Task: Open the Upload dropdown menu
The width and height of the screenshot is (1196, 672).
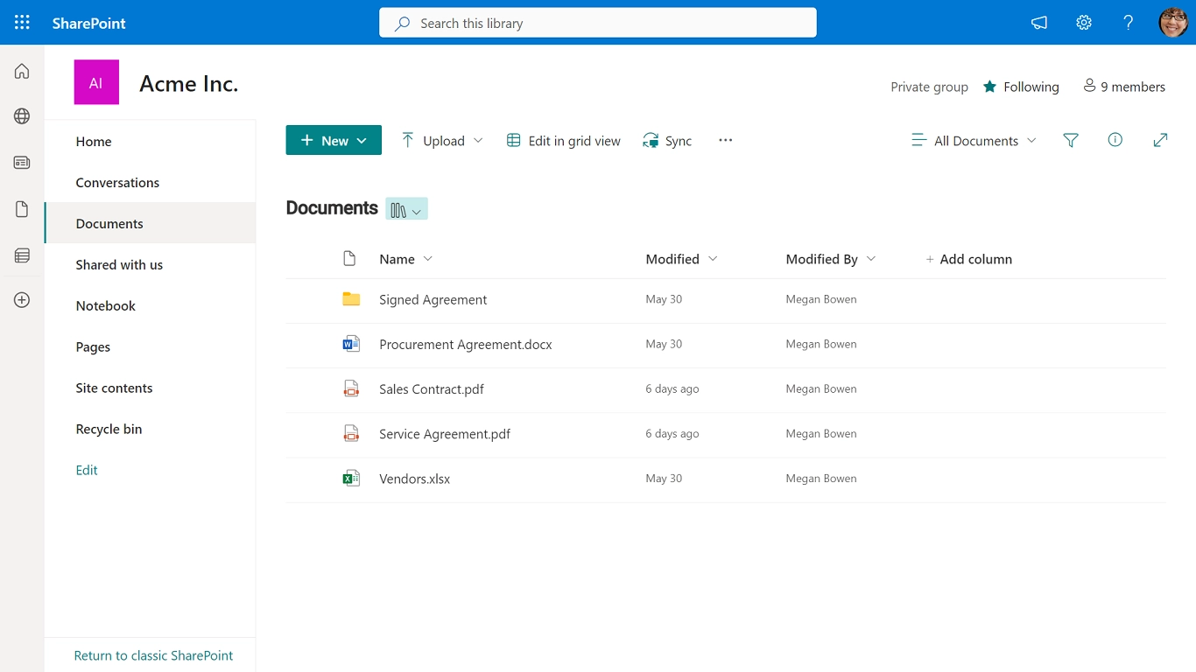Action: [x=442, y=140]
